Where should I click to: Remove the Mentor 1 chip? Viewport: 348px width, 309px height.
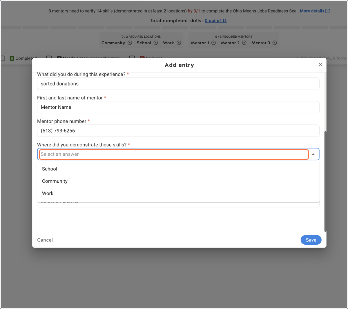(x=214, y=43)
